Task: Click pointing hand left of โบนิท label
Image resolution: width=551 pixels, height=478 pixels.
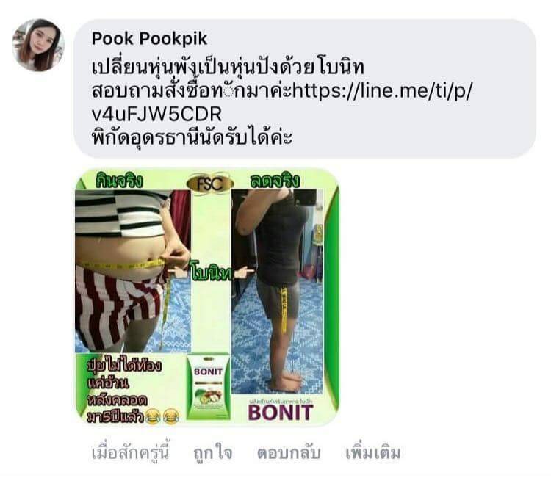Action: (x=179, y=271)
